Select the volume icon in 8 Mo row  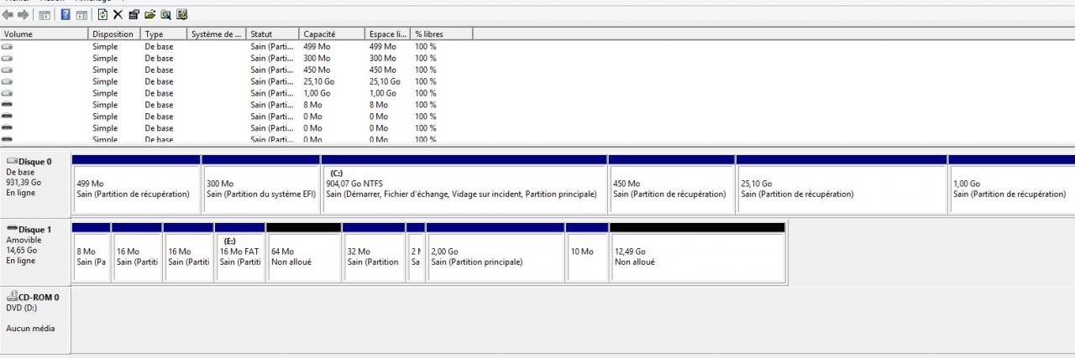[x=8, y=106]
